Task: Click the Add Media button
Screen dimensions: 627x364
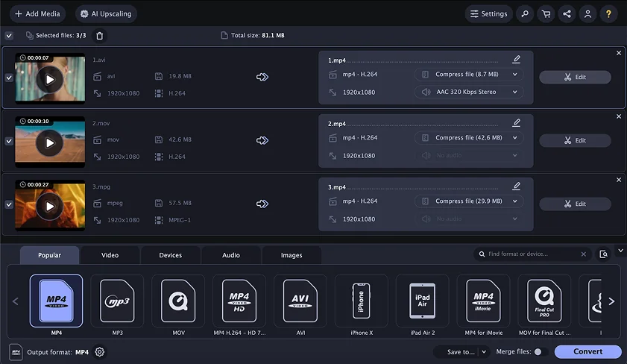Action: pos(37,13)
